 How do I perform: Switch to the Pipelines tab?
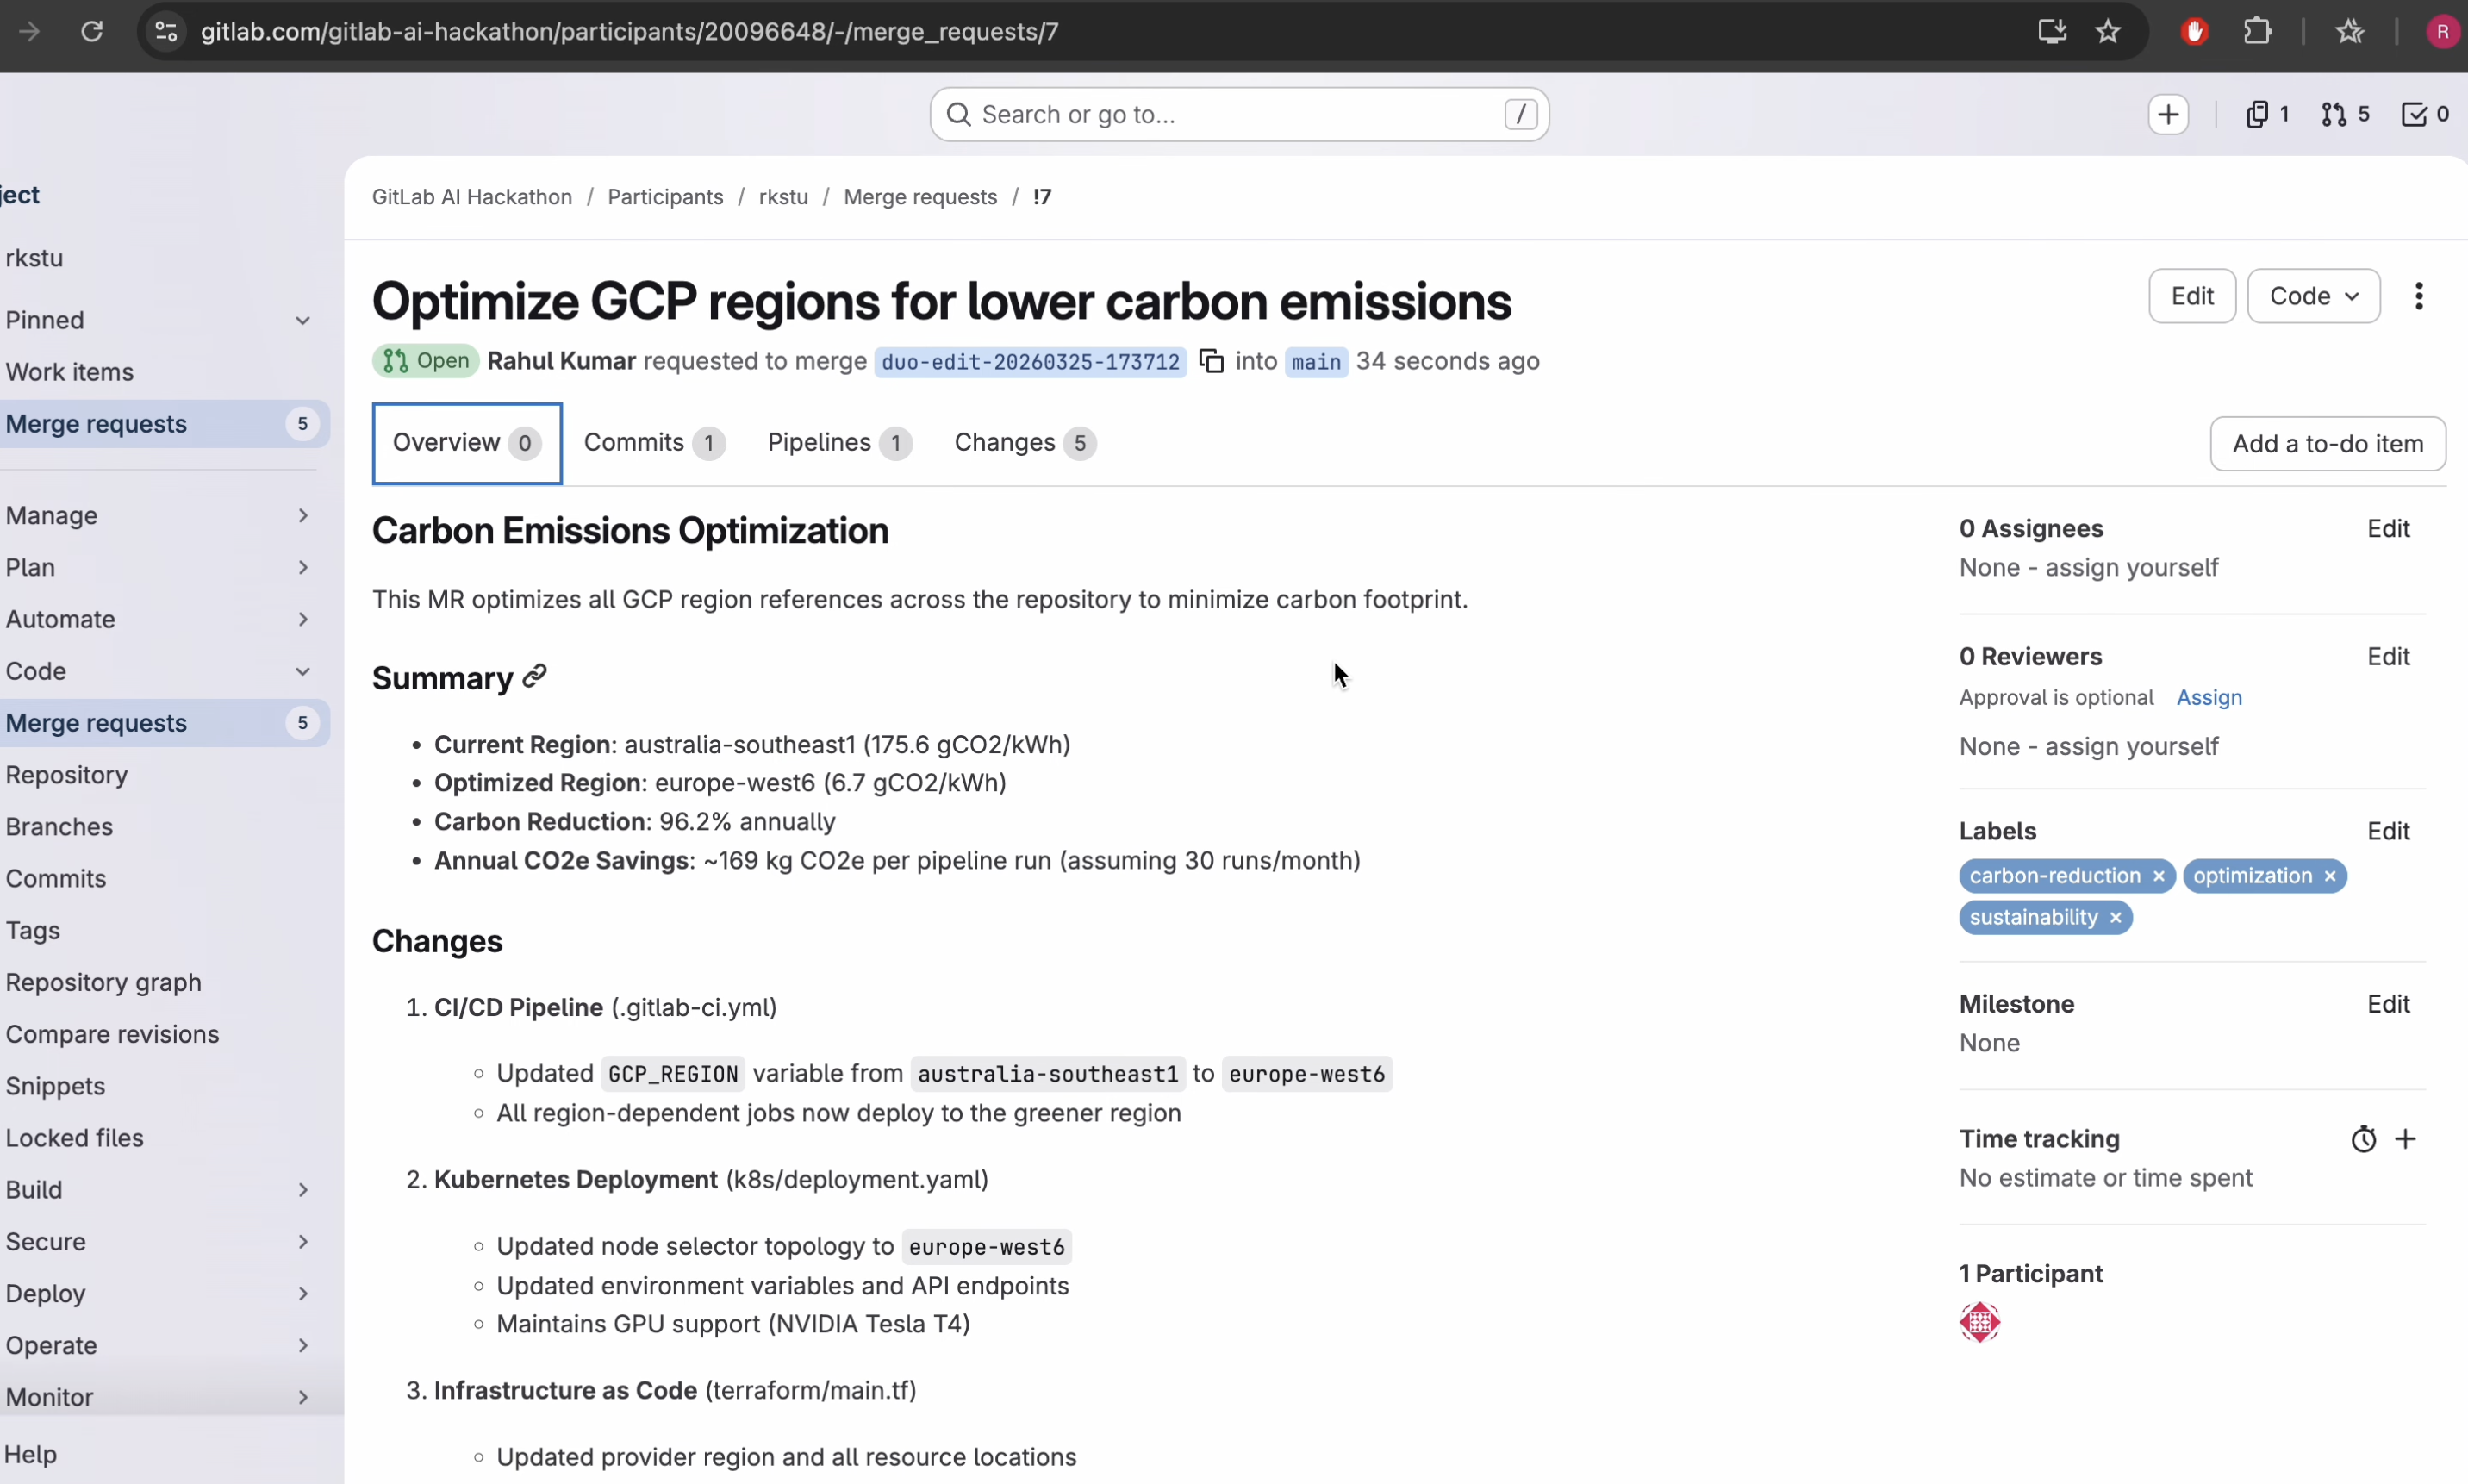coord(838,443)
